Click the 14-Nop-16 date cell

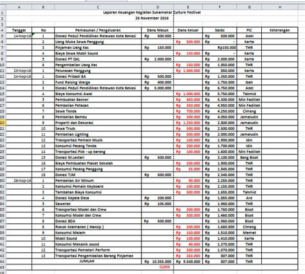pos(19,36)
